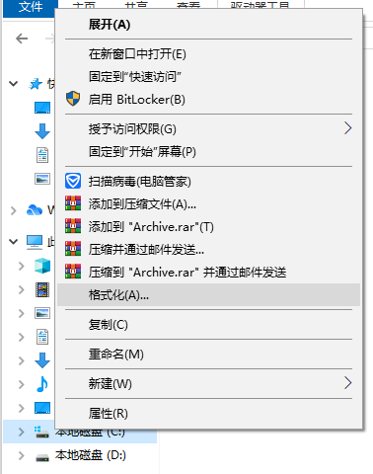
Task: Click the BitLocker shield icon
Action: point(73,99)
